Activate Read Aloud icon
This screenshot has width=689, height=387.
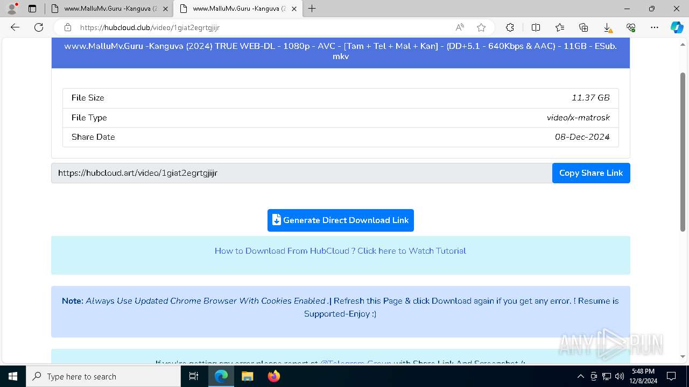(460, 27)
